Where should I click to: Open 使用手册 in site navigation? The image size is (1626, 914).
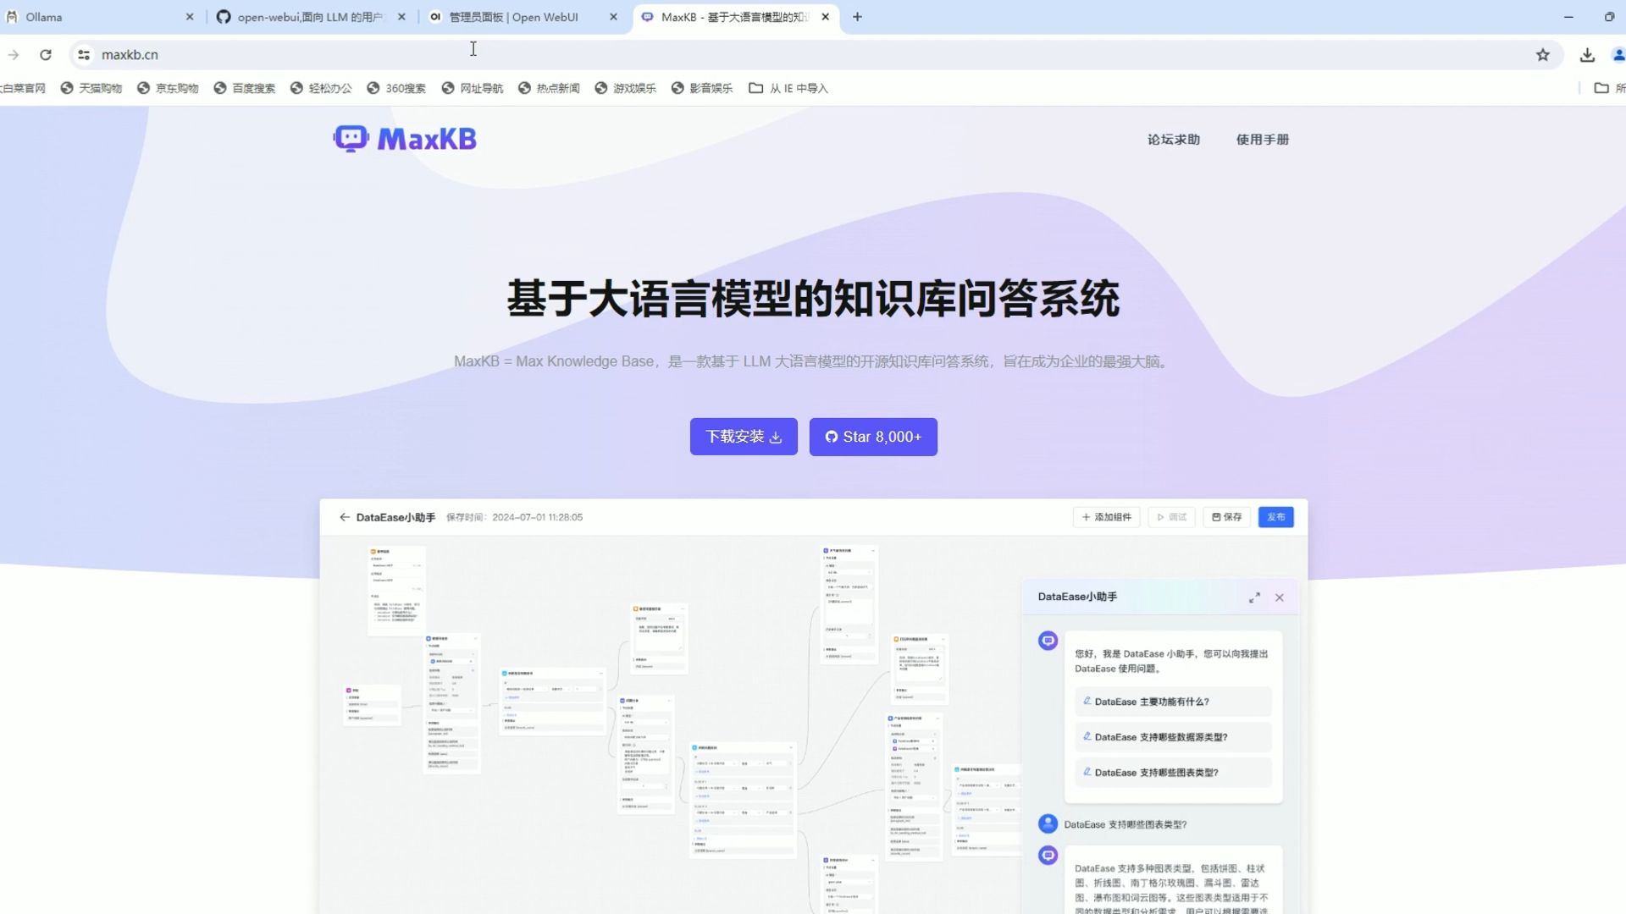(x=1262, y=140)
